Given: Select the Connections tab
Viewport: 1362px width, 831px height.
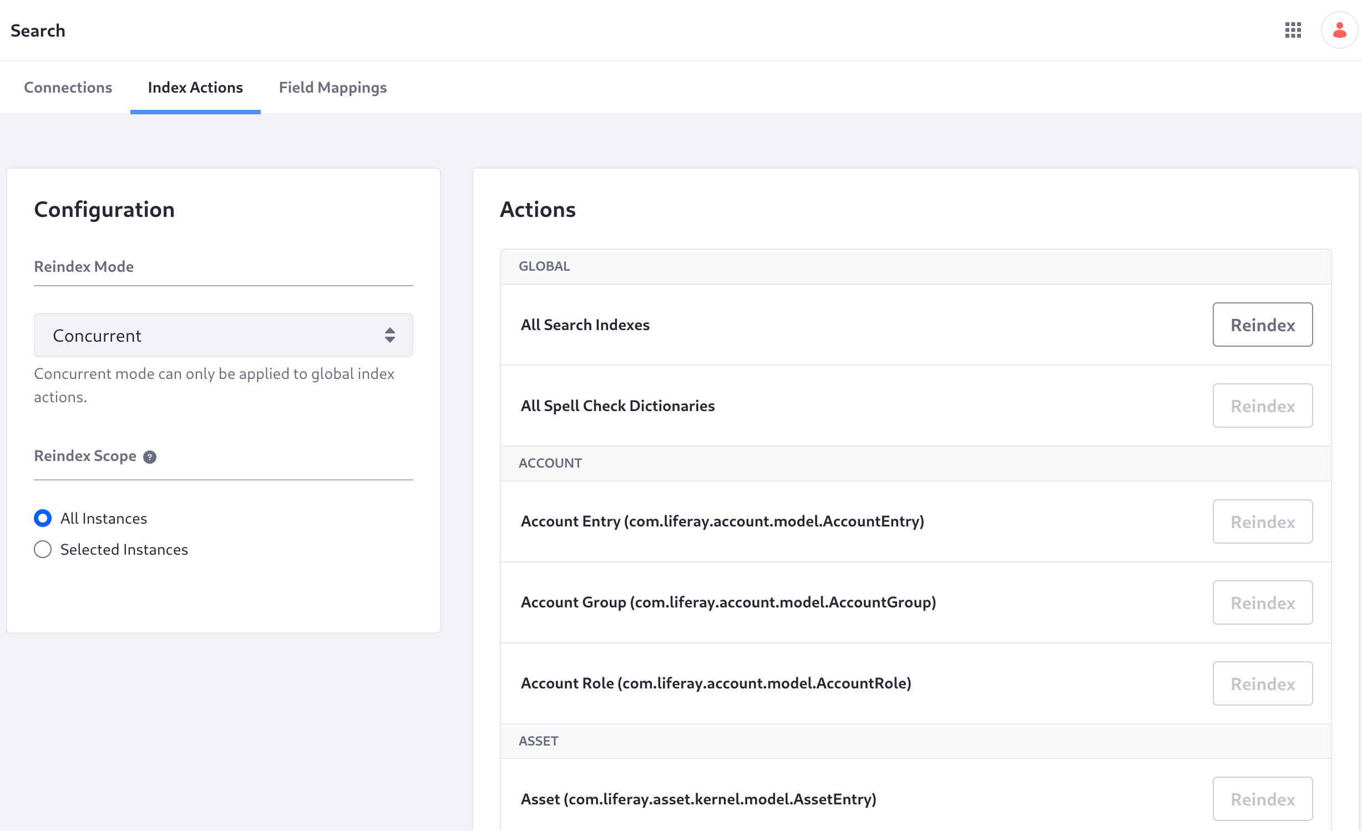Looking at the screenshot, I should (67, 87).
